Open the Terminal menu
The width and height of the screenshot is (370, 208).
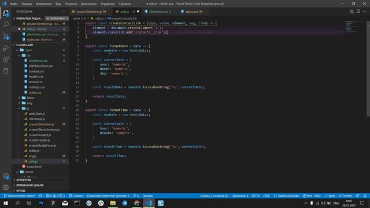(x=108, y=3)
